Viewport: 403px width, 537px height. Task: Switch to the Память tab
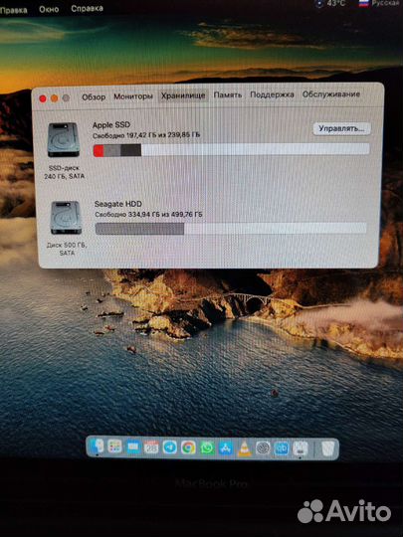(x=228, y=94)
